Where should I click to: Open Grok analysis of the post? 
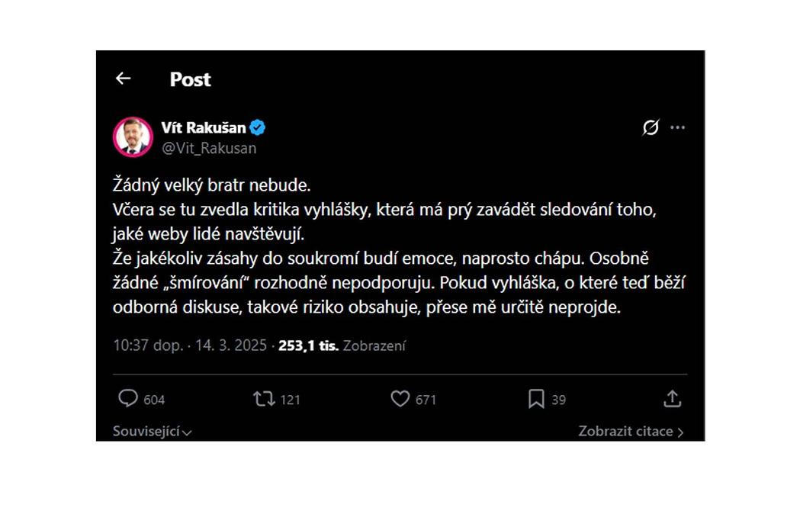point(649,128)
